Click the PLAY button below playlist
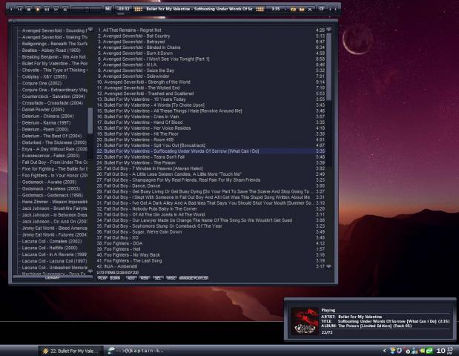 pyautogui.click(x=102, y=278)
